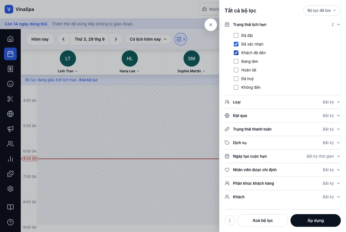The image size is (346, 232).
Task: Close the filter panel
Action: coord(211,25)
